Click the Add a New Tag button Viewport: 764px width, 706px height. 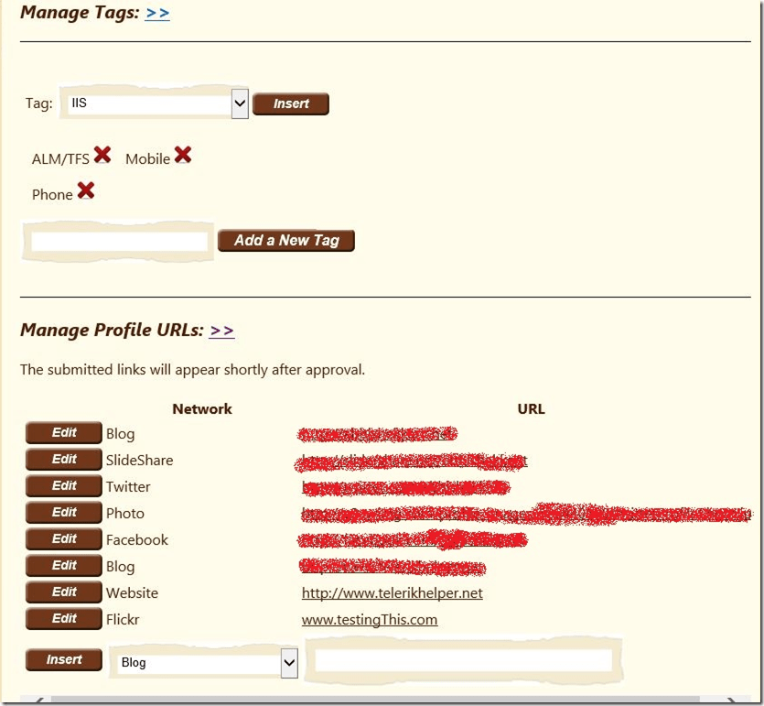pyautogui.click(x=286, y=240)
